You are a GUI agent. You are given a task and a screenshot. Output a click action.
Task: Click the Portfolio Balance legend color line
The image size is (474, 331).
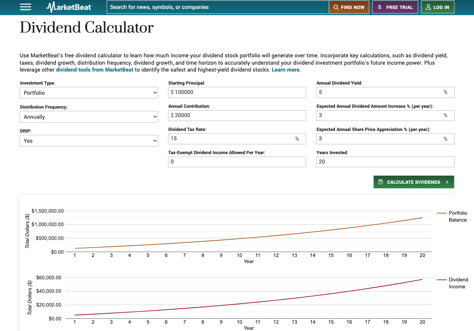click(442, 213)
